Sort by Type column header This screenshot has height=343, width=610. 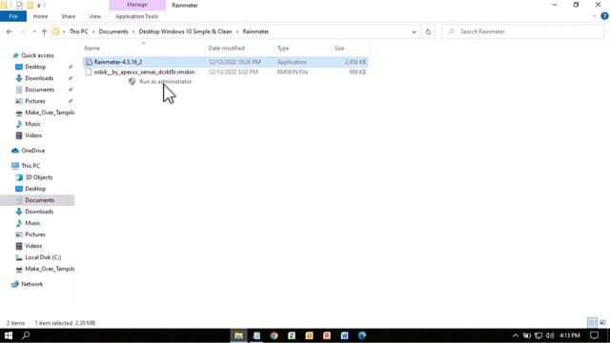pos(283,49)
